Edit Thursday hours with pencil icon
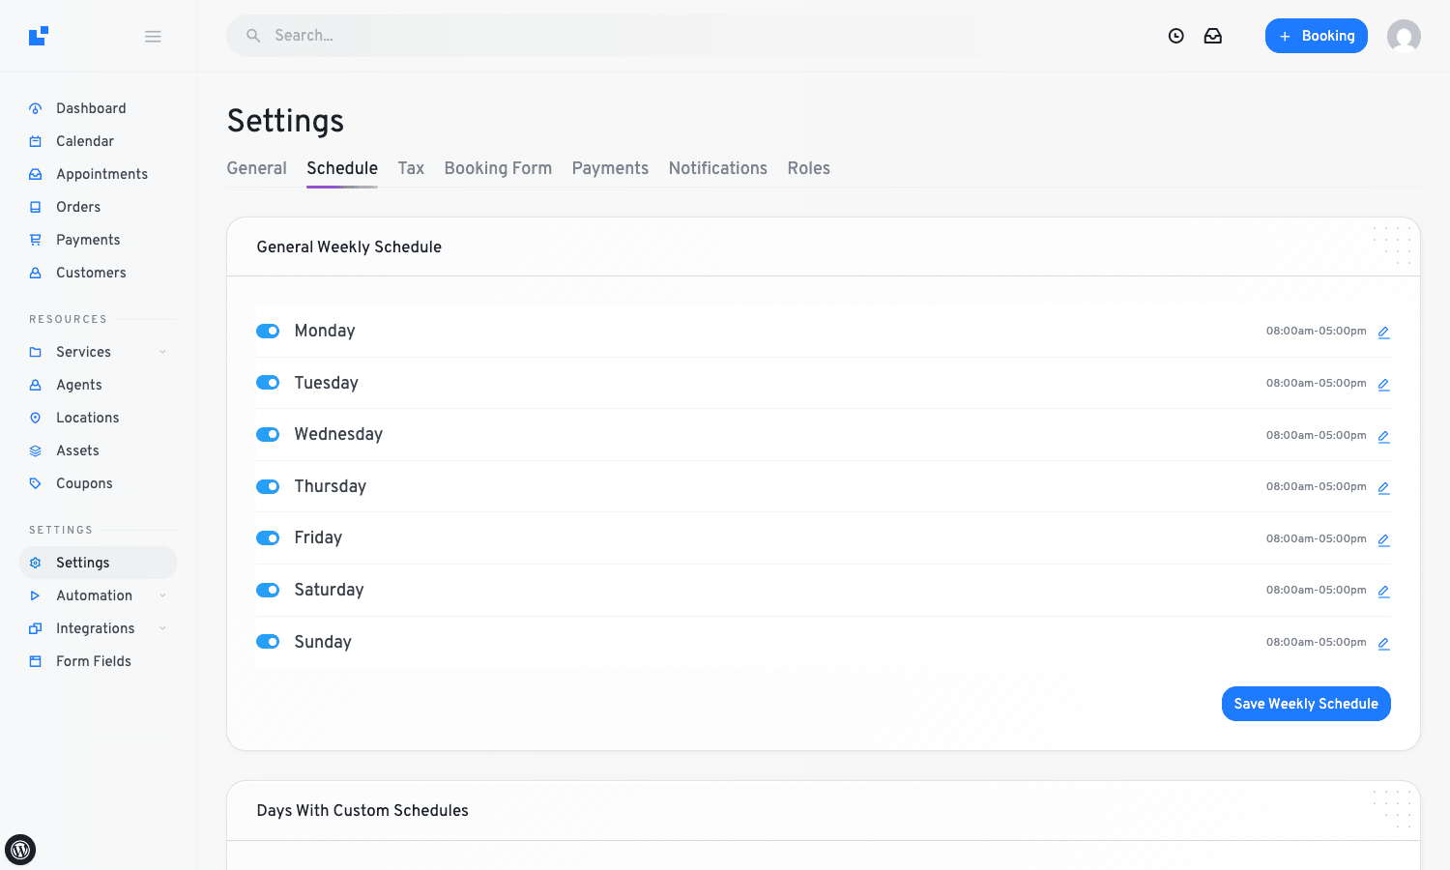 point(1383,487)
